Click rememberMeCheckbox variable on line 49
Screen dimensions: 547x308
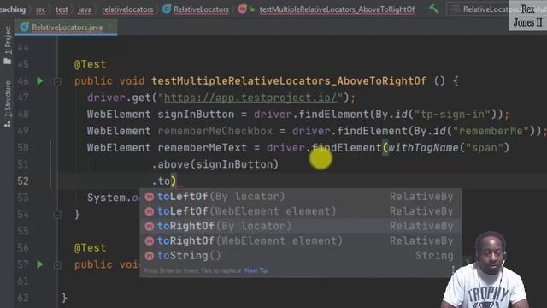(215, 131)
